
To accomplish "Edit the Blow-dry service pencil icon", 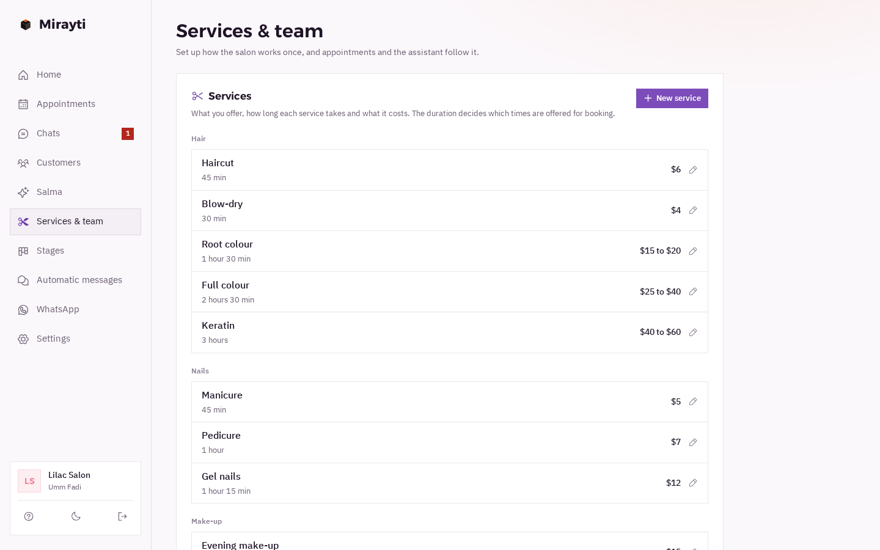I will pos(693,210).
